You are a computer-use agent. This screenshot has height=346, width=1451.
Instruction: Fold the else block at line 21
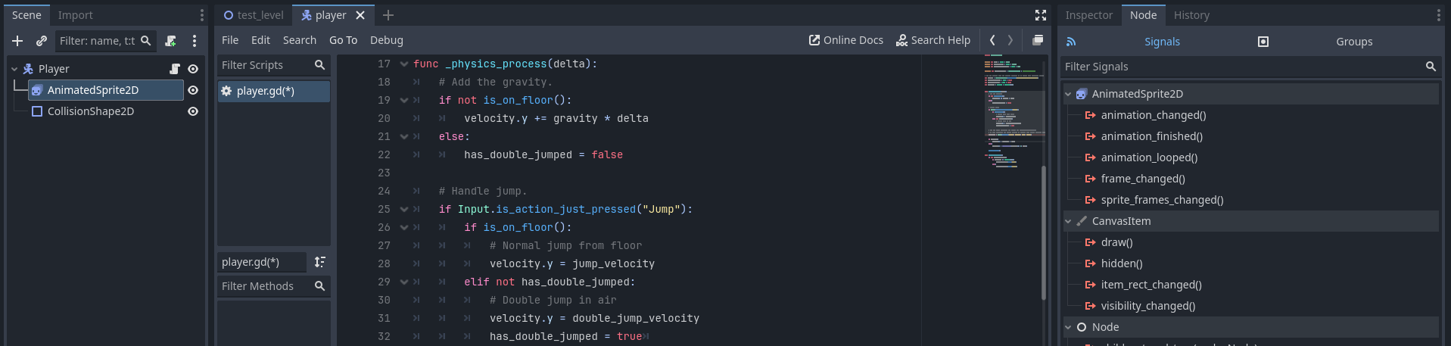[x=404, y=137]
